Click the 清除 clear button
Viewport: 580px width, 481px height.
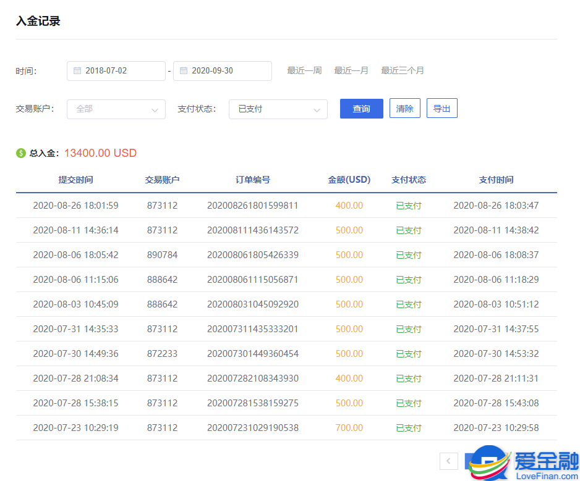404,109
